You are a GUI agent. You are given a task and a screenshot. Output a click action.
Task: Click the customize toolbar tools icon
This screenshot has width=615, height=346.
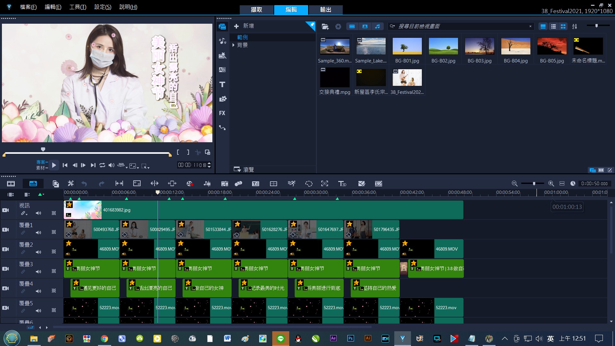coord(71,184)
